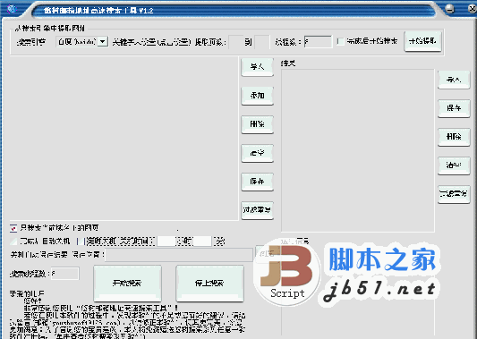
Task: Minimize the email search tool window
Action: click(449, 9)
